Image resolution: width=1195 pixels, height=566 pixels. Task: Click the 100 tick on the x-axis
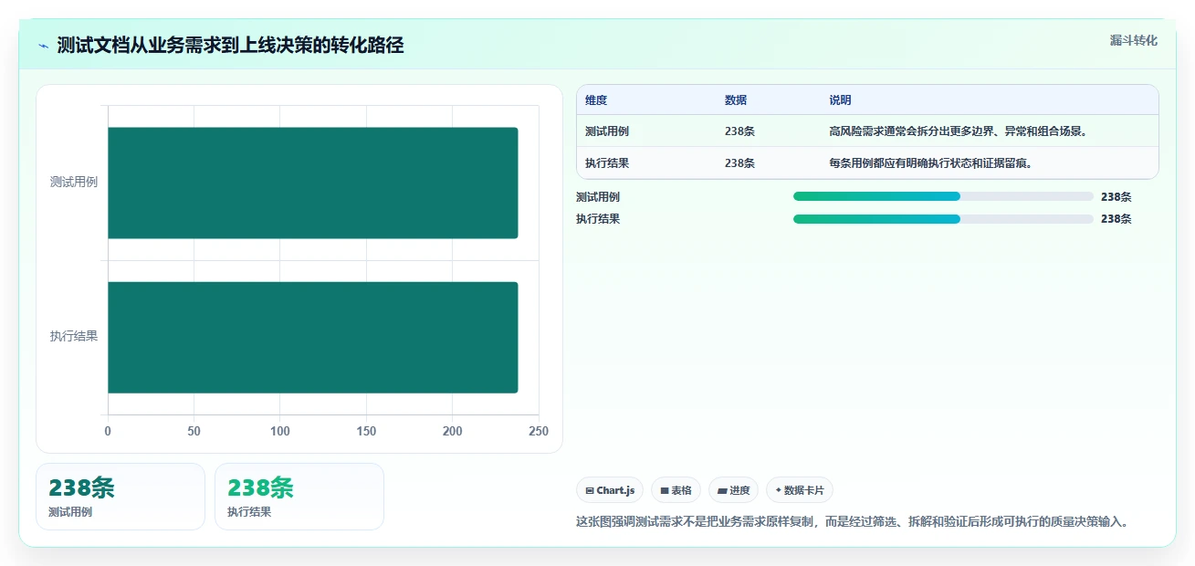pyautogui.click(x=279, y=431)
